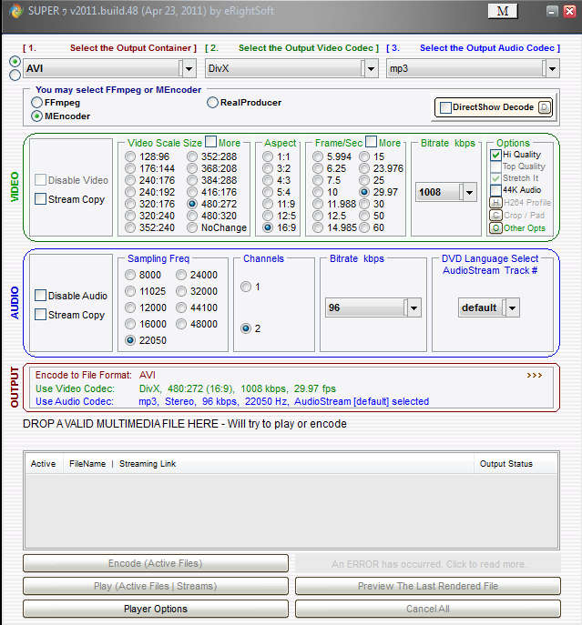Select video scale size 480:320
582x625 pixels.
point(192,216)
